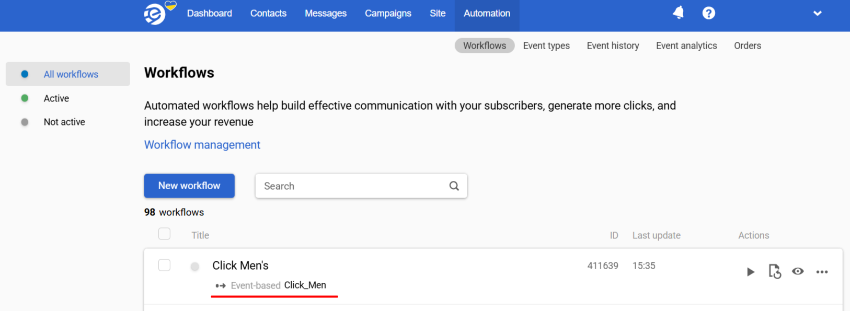View the Click Men's workflow via the eye icon
The height and width of the screenshot is (311, 850).
tap(798, 271)
